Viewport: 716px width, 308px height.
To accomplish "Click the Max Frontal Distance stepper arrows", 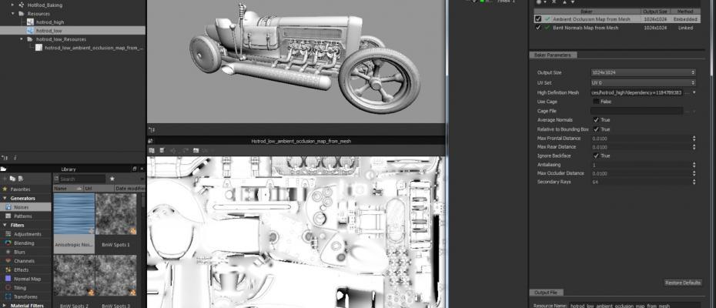I will click(x=694, y=138).
